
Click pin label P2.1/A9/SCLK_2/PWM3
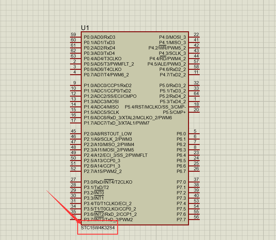108,139
